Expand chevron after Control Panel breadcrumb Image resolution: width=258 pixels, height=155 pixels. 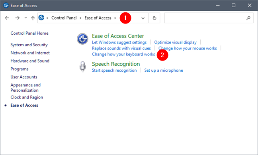point(80,18)
